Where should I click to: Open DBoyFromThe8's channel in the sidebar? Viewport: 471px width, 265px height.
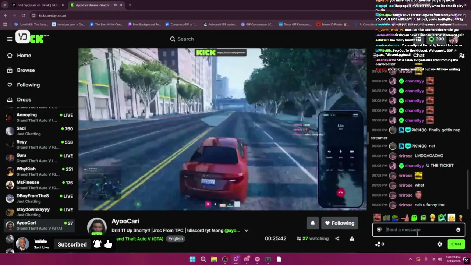click(39, 198)
